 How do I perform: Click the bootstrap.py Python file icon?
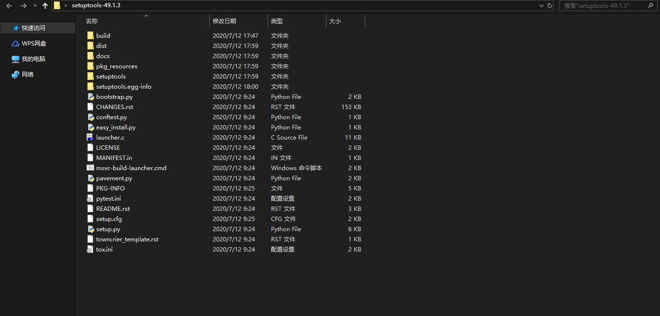point(90,96)
